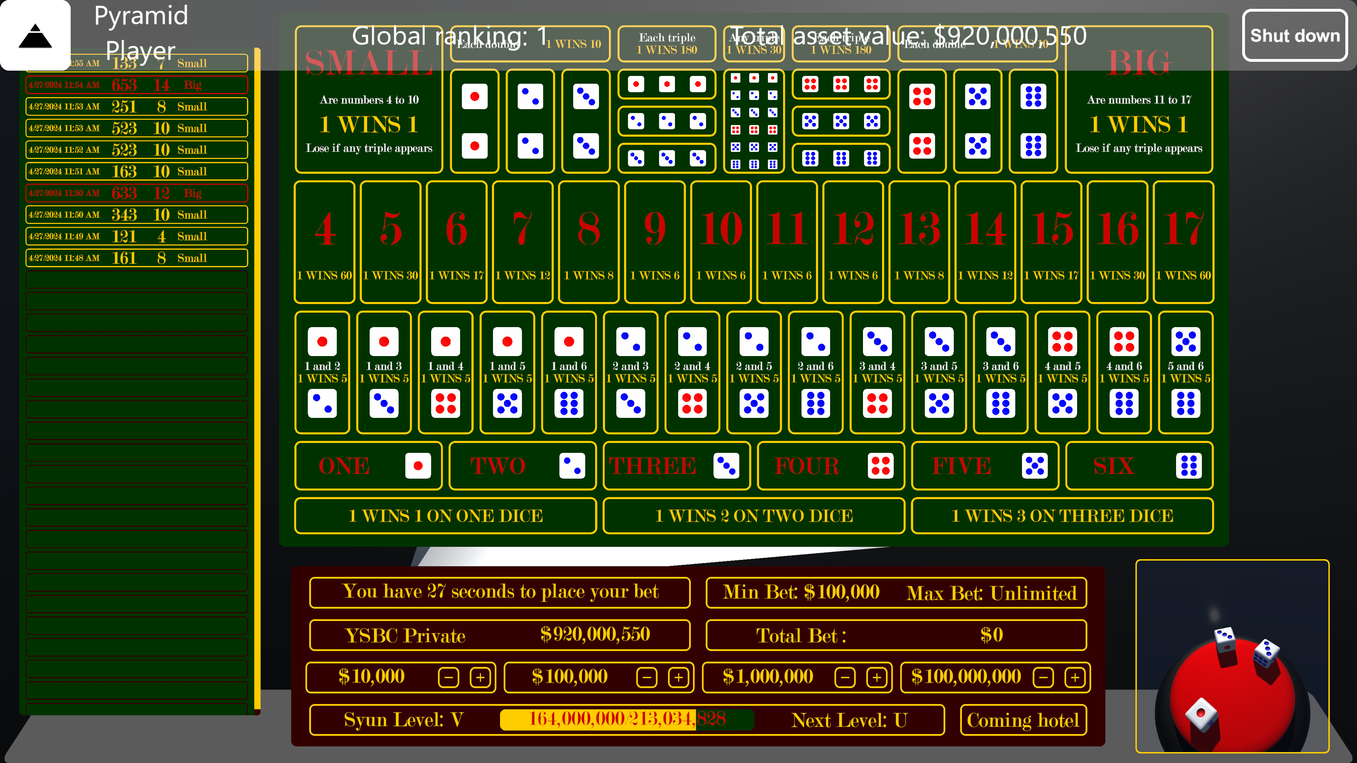
Task: Increase the $10,000 chip with plus stepper
Action: click(x=481, y=678)
